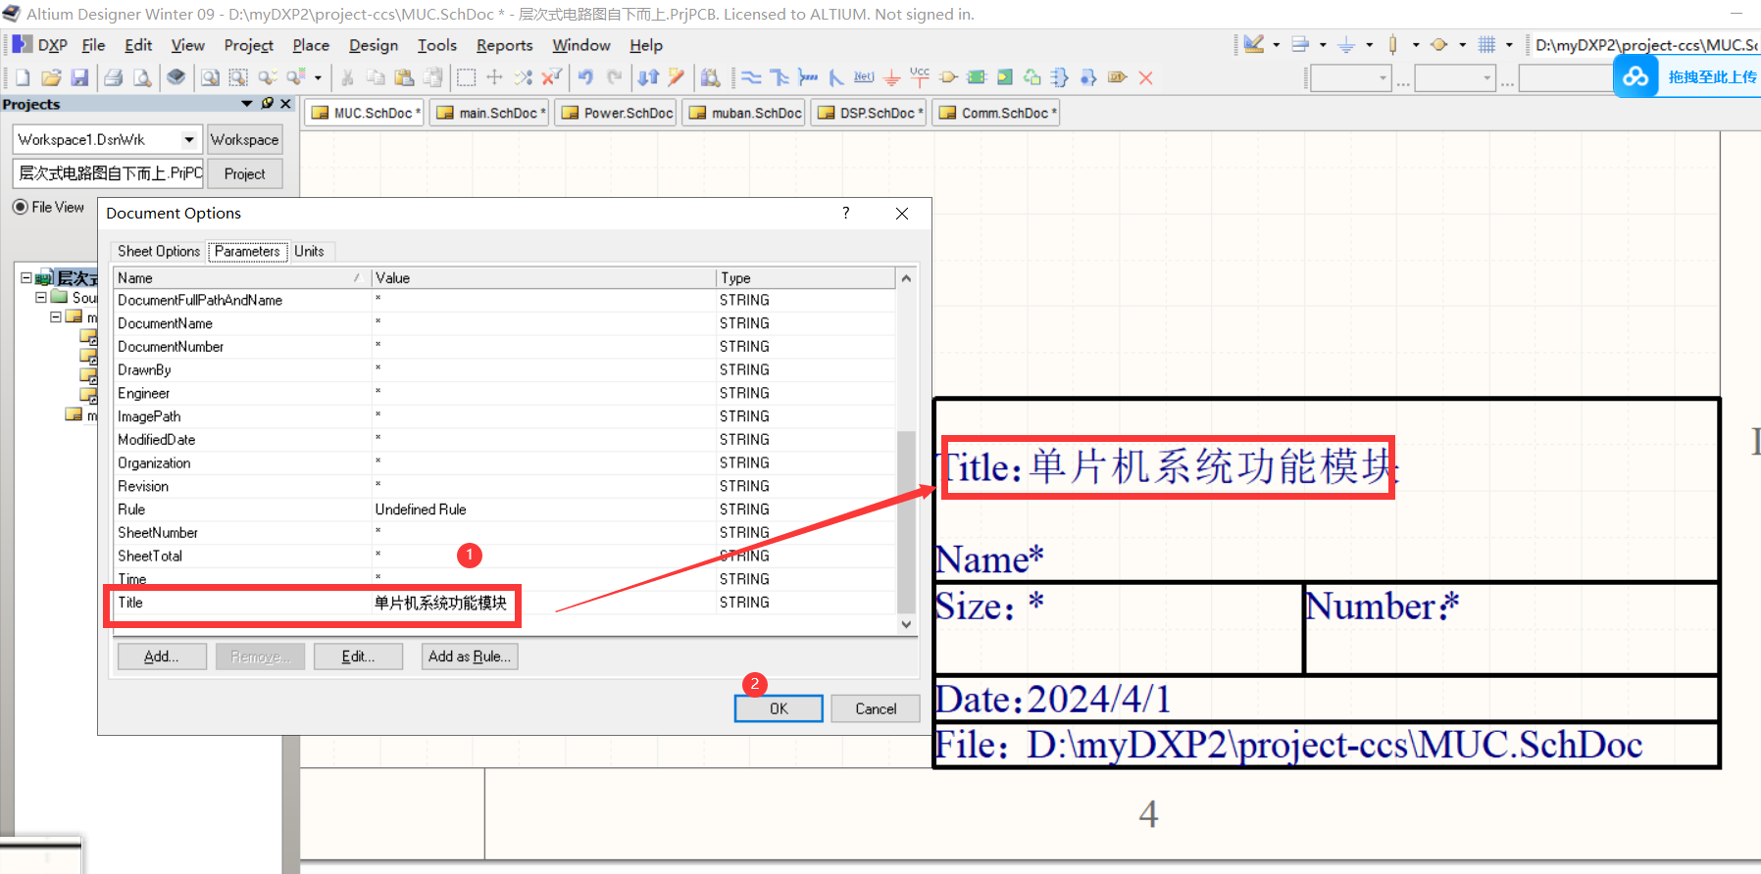Switch to the Comm.SchDoc document tab
The width and height of the screenshot is (1761, 874).
[996, 113]
